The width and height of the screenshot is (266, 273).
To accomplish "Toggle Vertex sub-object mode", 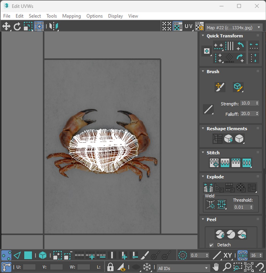I will 6,255.
